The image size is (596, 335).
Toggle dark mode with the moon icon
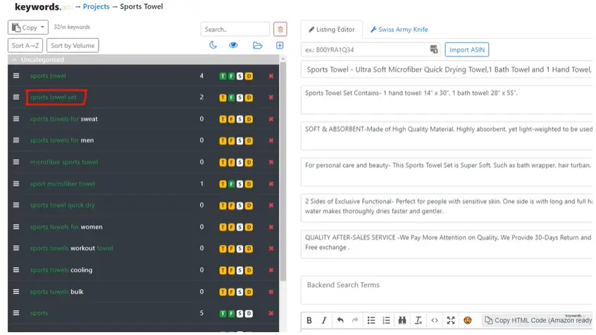[x=213, y=46]
